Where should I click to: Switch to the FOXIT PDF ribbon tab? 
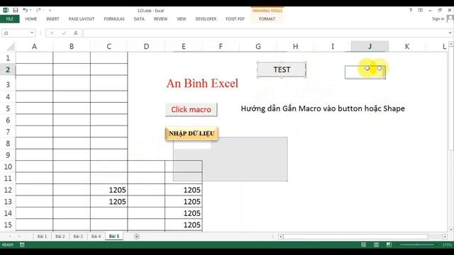[235, 19]
